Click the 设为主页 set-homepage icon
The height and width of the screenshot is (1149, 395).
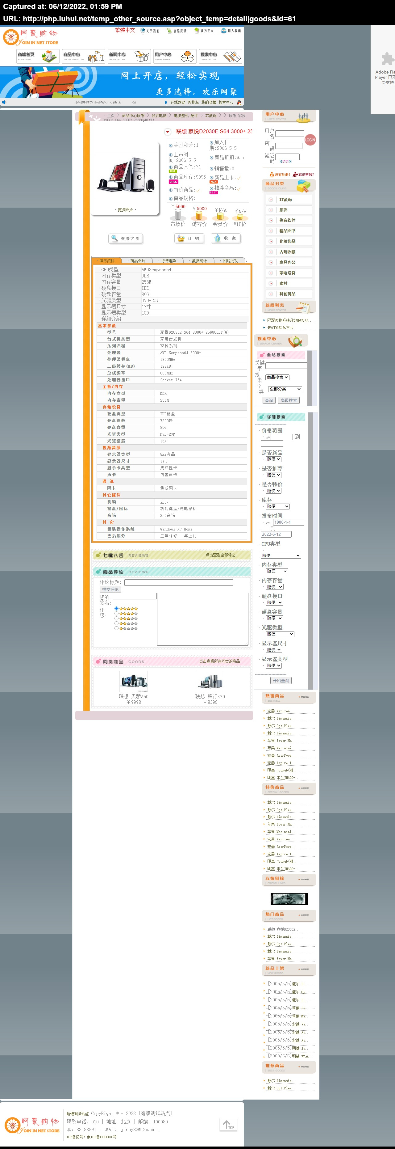[196, 31]
